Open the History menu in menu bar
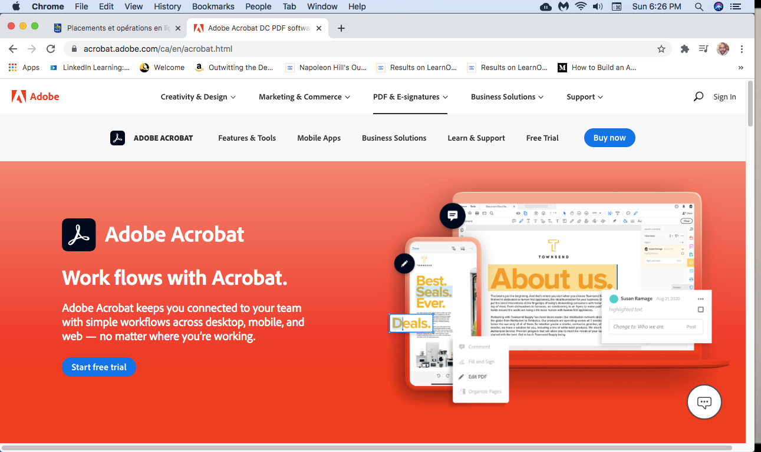Screen dimensions: 761x452 tap(167, 6)
